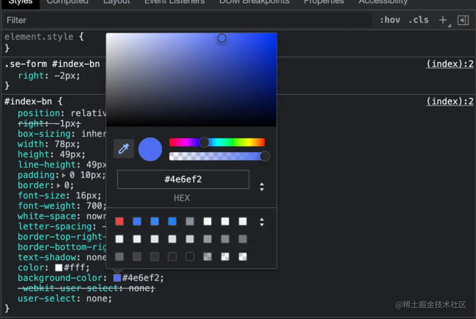Select the gray swatch in top palette row

point(190,221)
